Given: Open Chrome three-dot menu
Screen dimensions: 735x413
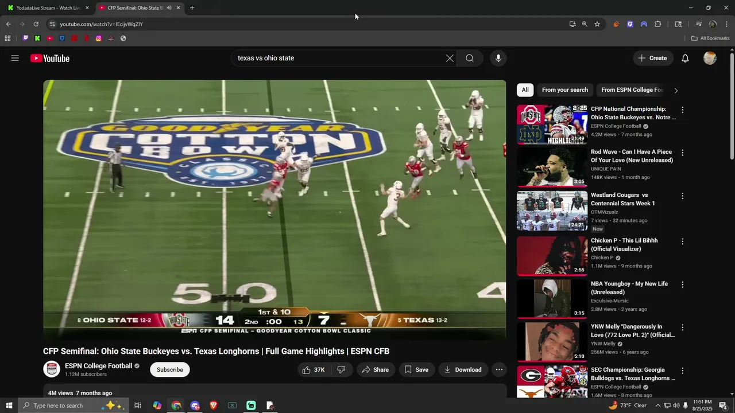Looking at the screenshot, I should (x=727, y=24).
